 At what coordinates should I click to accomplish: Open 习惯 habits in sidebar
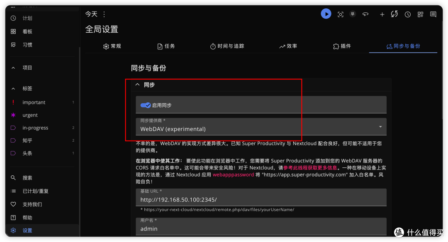tap(42, 45)
